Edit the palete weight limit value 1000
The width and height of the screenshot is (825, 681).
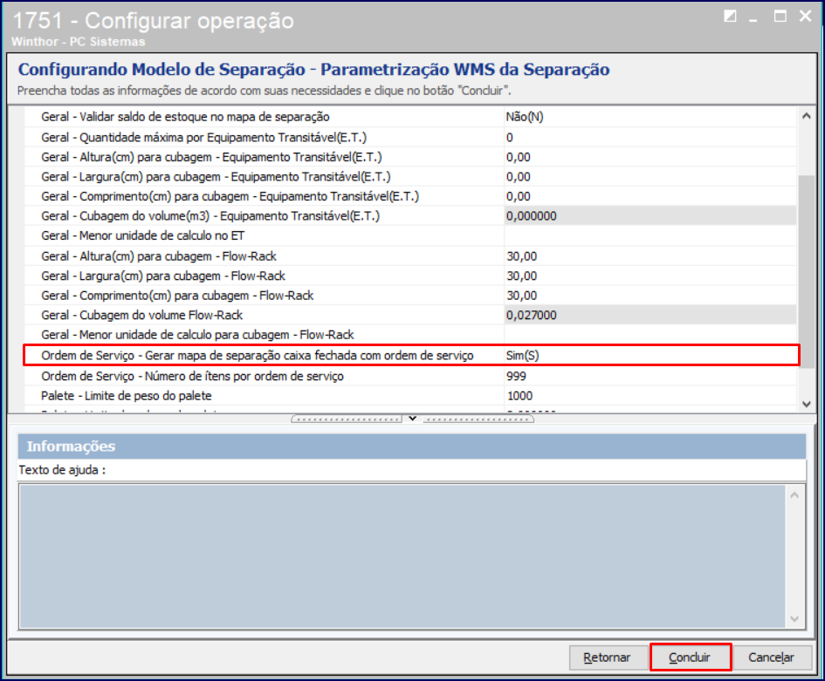tap(650, 396)
